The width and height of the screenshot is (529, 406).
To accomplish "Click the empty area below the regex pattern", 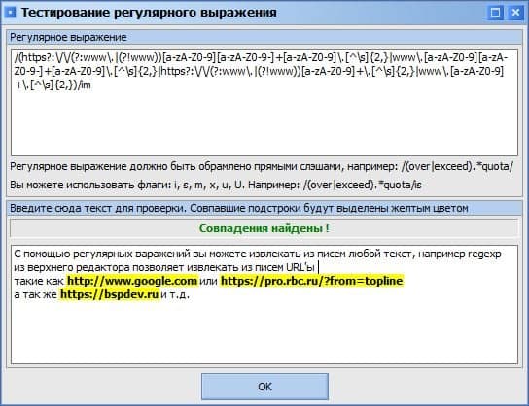I will pos(264,124).
